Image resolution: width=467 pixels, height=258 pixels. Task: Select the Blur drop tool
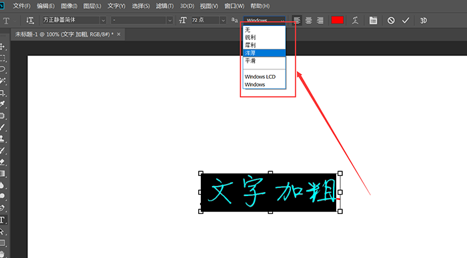(3, 185)
